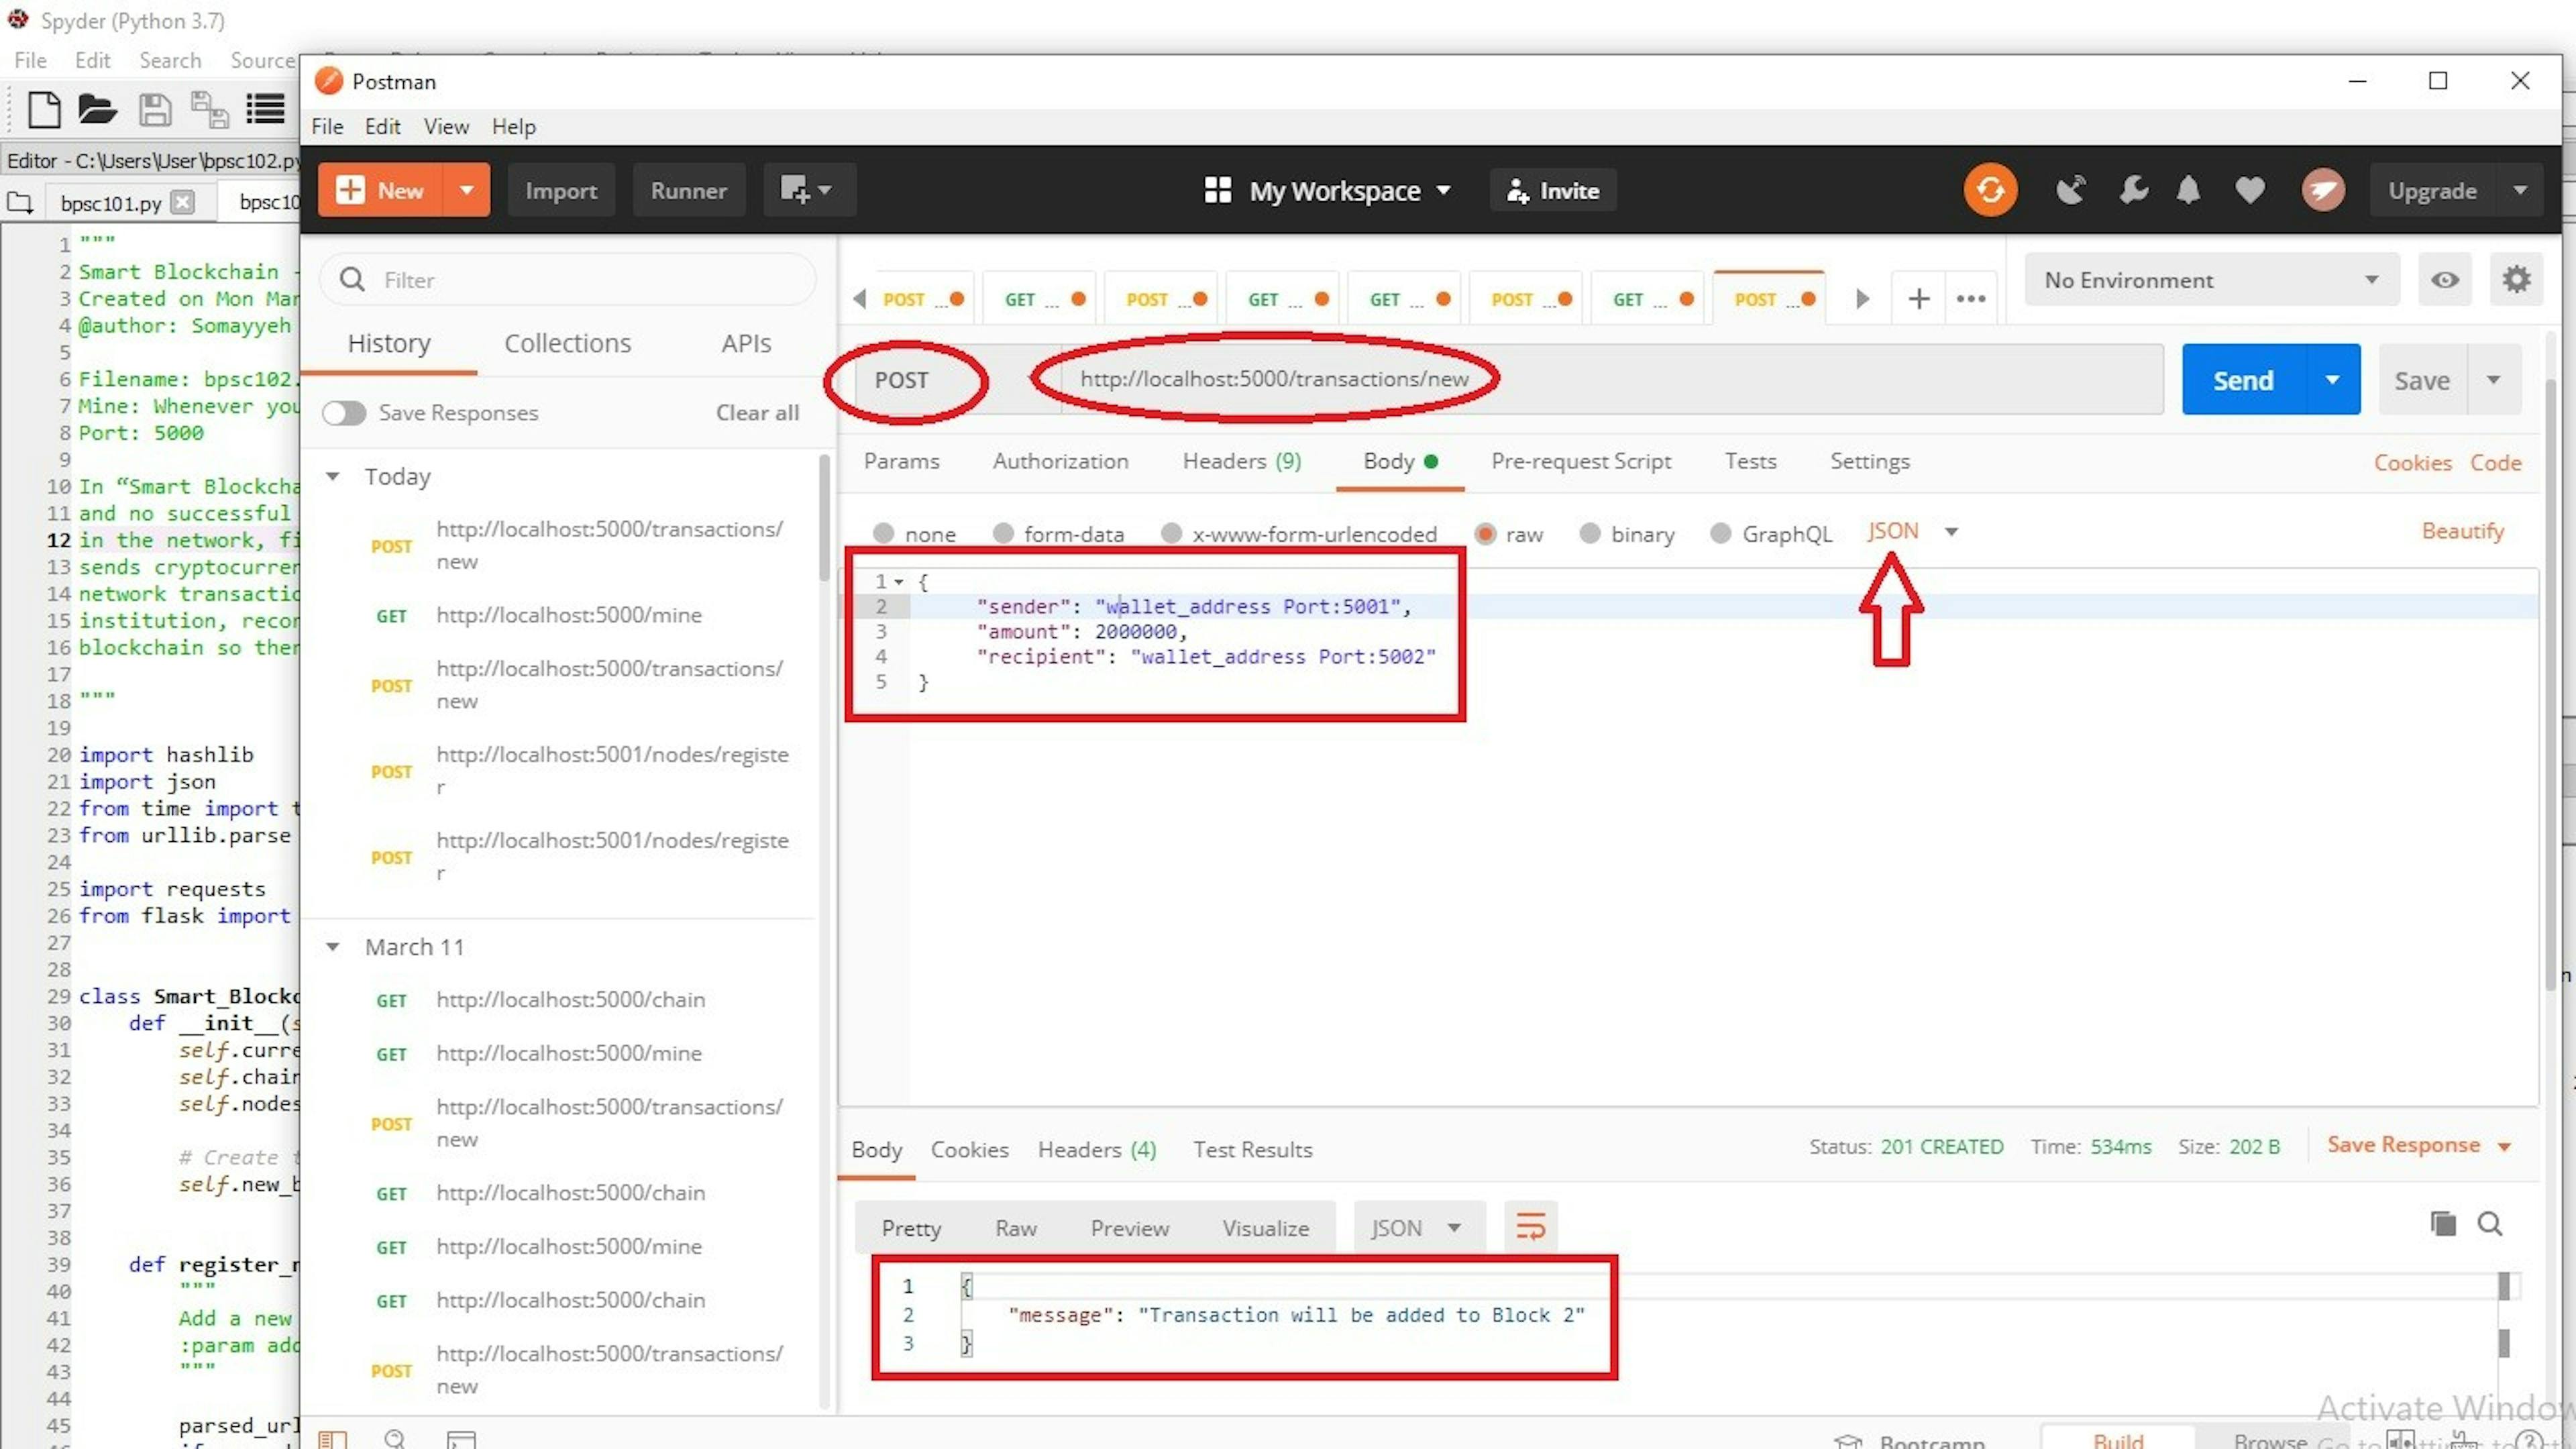This screenshot has width=2576, height=1449.
Task: Select the x-www-form-urlencoded body type
Action: (1171, 533)
